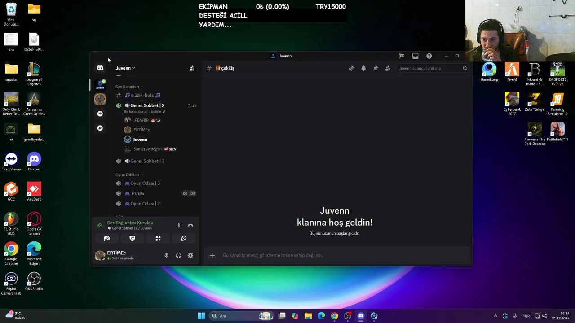Open Google Chrome from the taskbar
The height and width of the screenshot is (323, 575).
[x=334, y=316]
